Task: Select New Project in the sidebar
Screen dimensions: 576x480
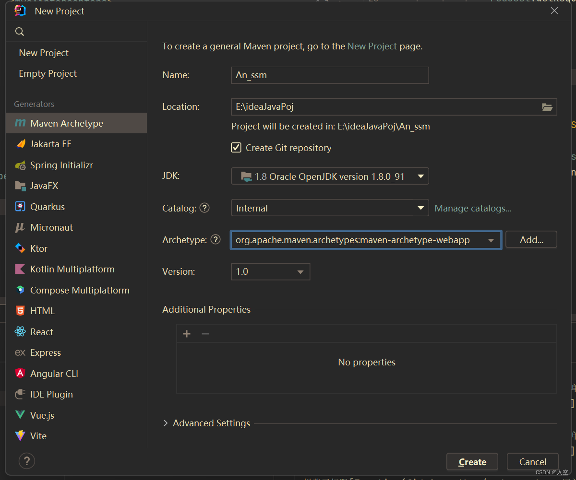Action: (44, 53)
